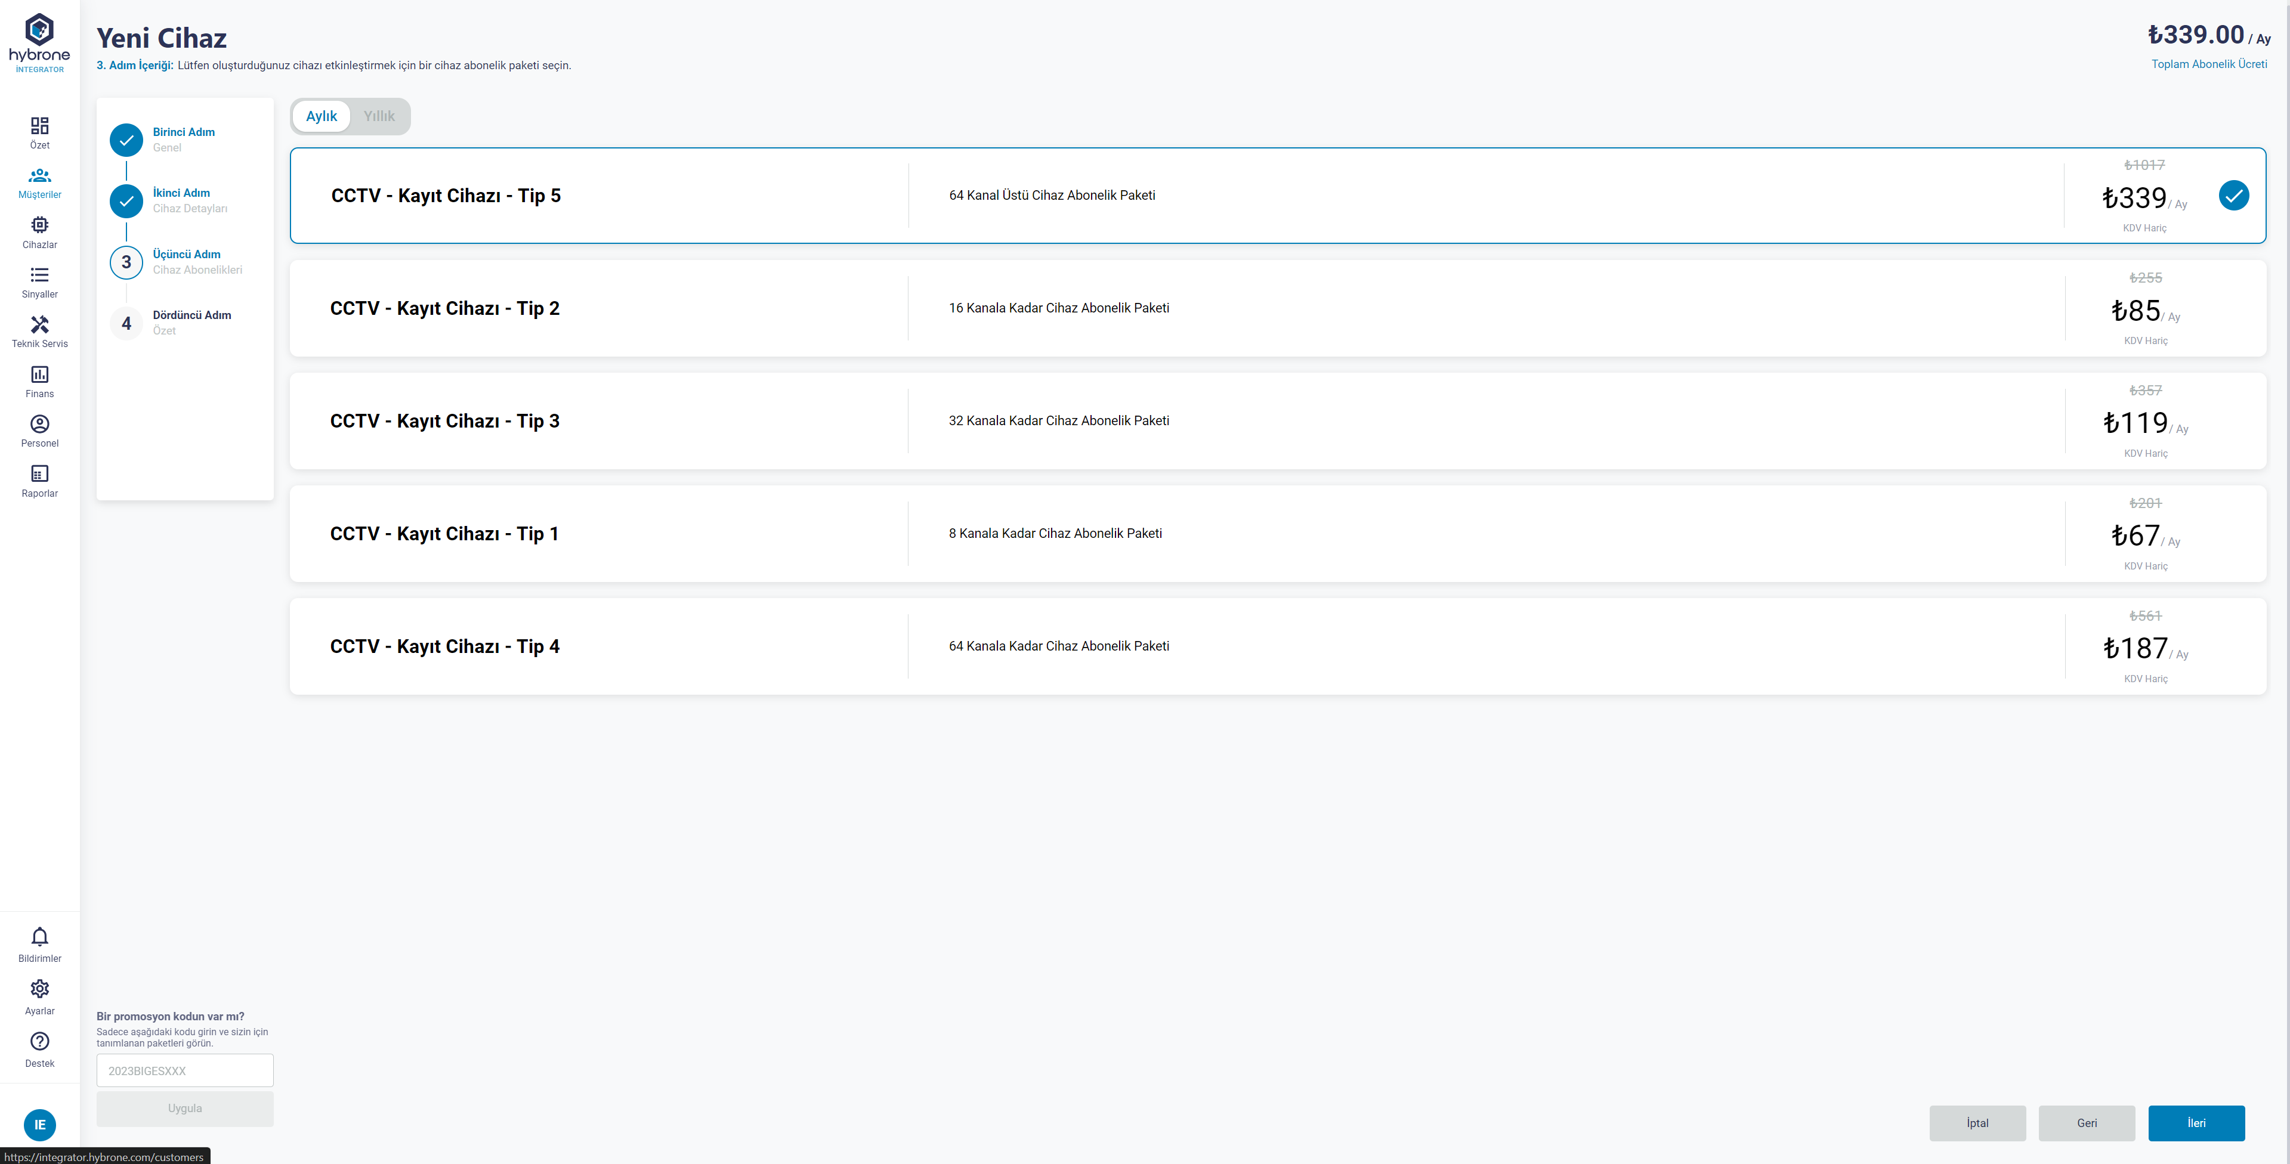This screenshot has height=1164, width=2290.
Task: Go to Müşteriler in the sidebar
Action: 39,176
